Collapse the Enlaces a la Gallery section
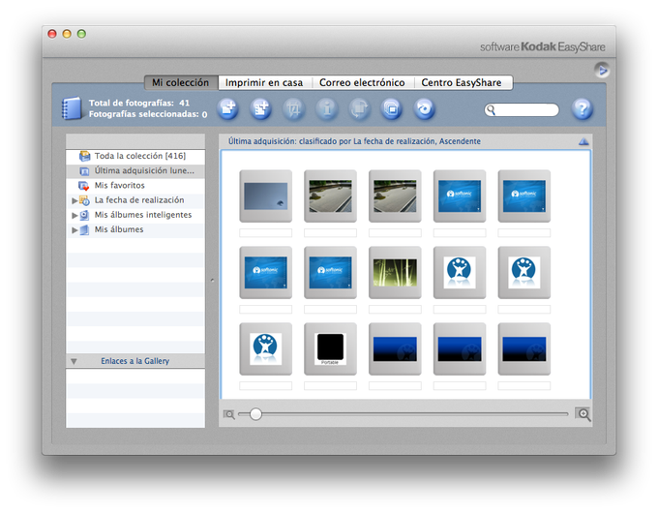The height and width of the screenshot is (513, 658). (x=74, y=361)
